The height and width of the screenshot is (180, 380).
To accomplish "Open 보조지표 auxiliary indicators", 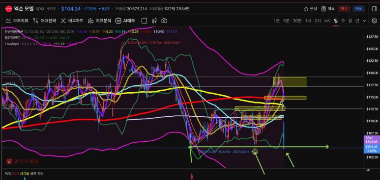I will 17,21.
